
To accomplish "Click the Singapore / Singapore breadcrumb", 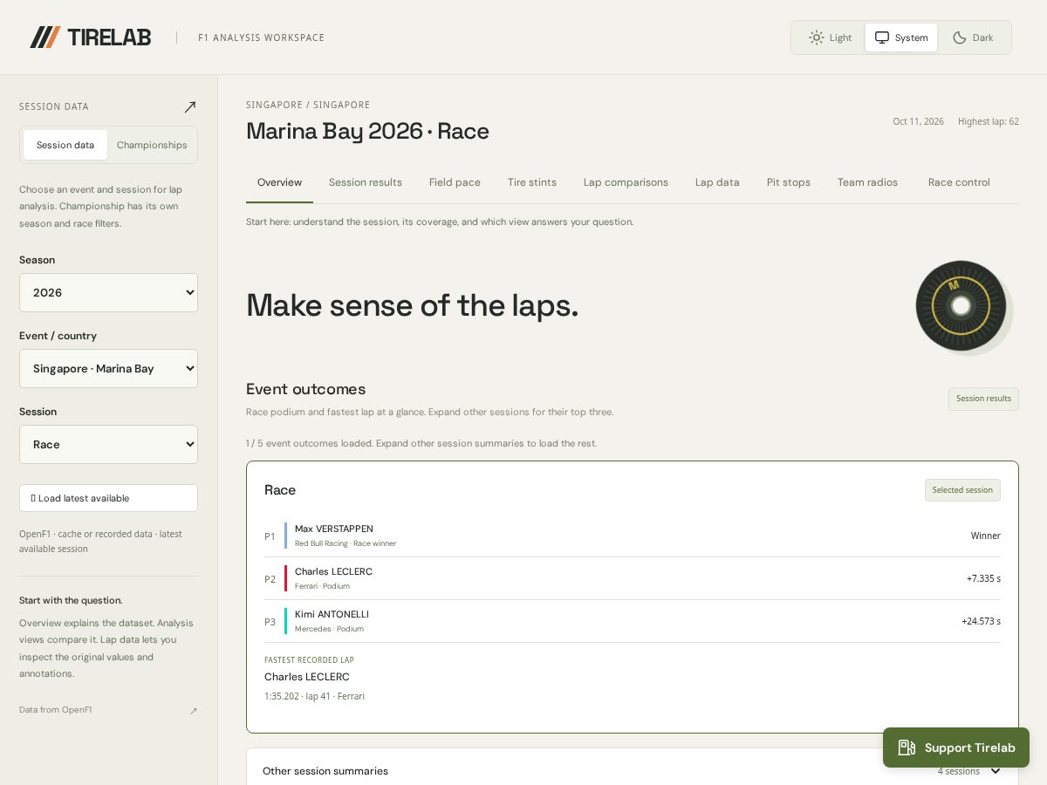I will click(308, 105).
